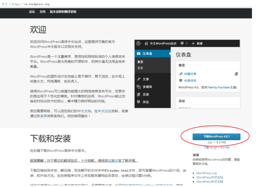The height and width of the screenshot is (187, 256).
Task: Click the comment icon beside 评论 in sidebar
Action: 138,102
